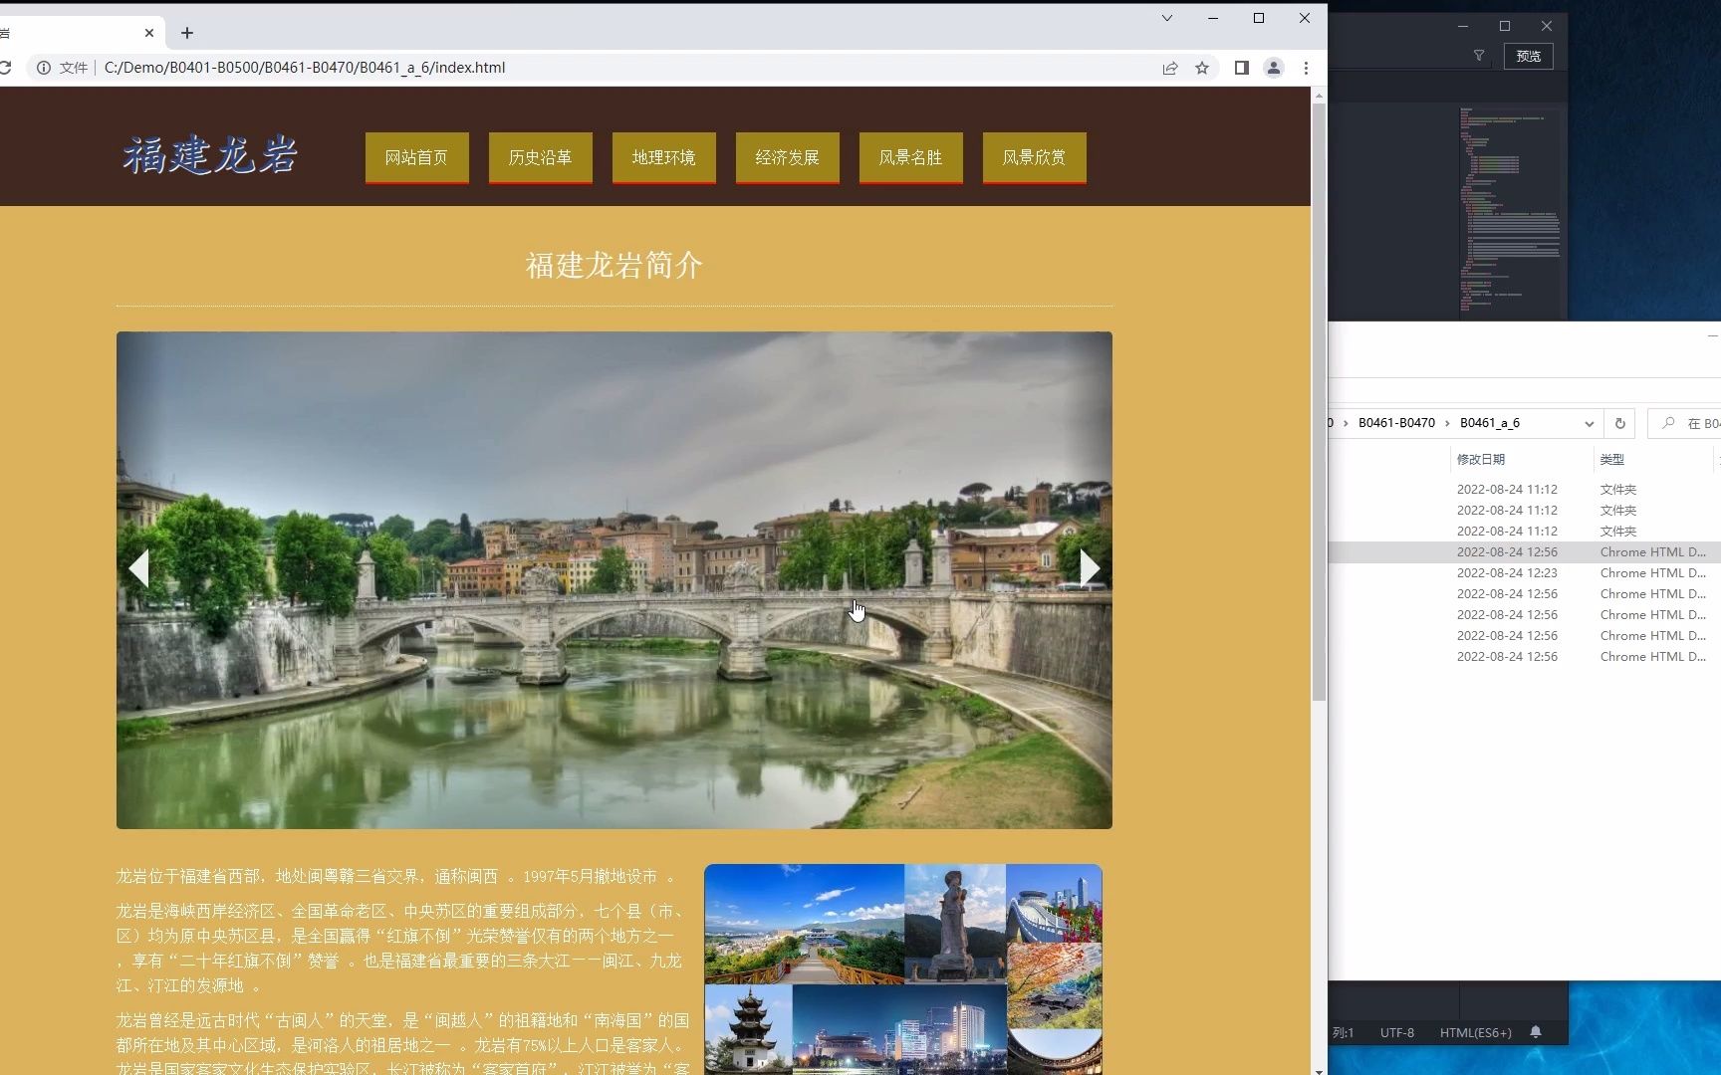
Task: Click the Longyan collage photo
Action: click(x=903, y=969)
